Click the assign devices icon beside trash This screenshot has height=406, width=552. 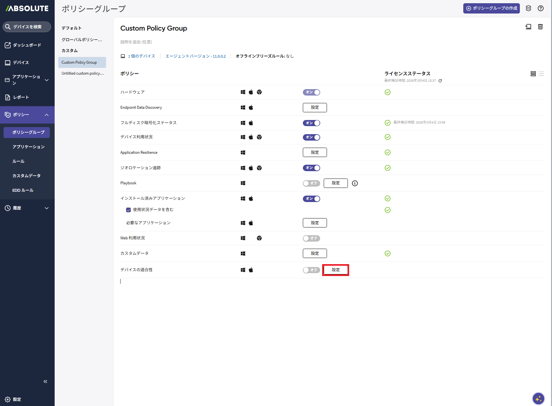(x=528, y=27)
